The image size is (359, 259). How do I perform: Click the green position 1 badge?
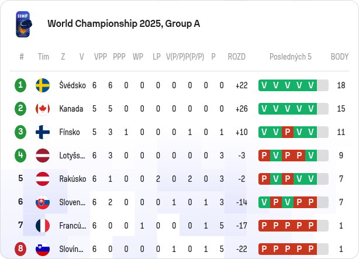click(x=20, y=85)
